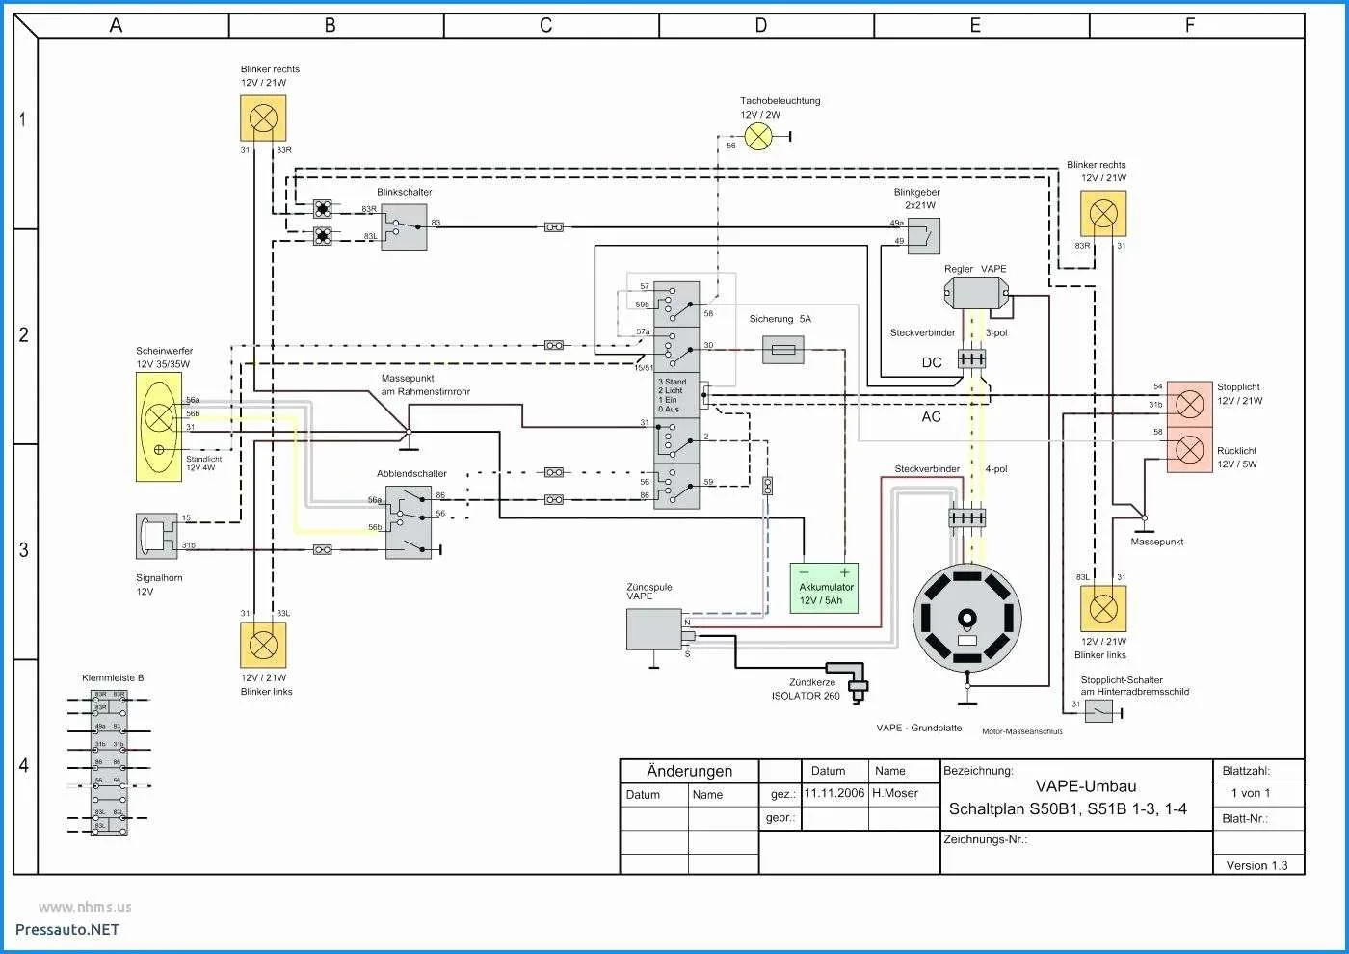Click the Signalhorn 12V symbol
Screen dimensions: 1349x954
(x=157, y=537)
